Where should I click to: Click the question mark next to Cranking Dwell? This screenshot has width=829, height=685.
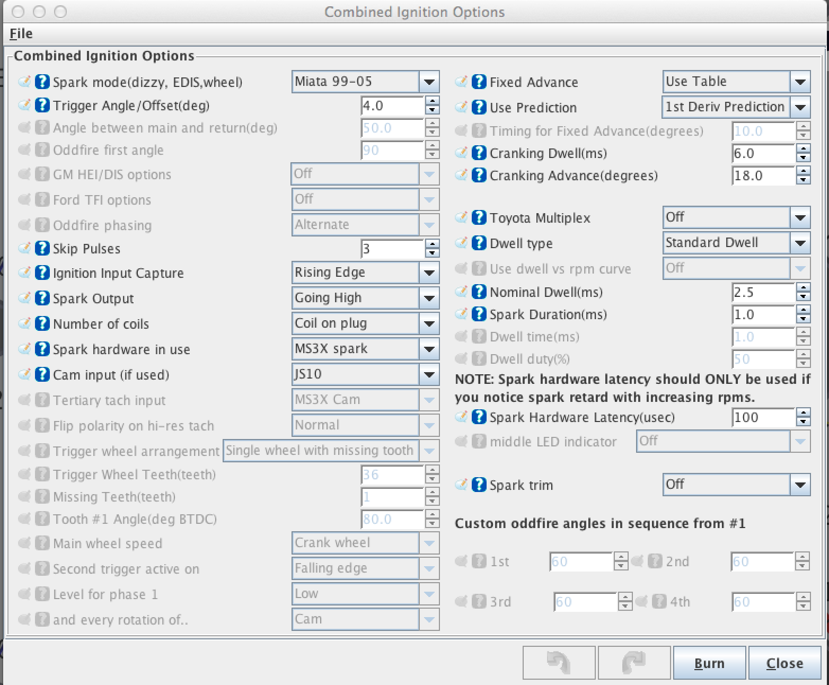479,153
